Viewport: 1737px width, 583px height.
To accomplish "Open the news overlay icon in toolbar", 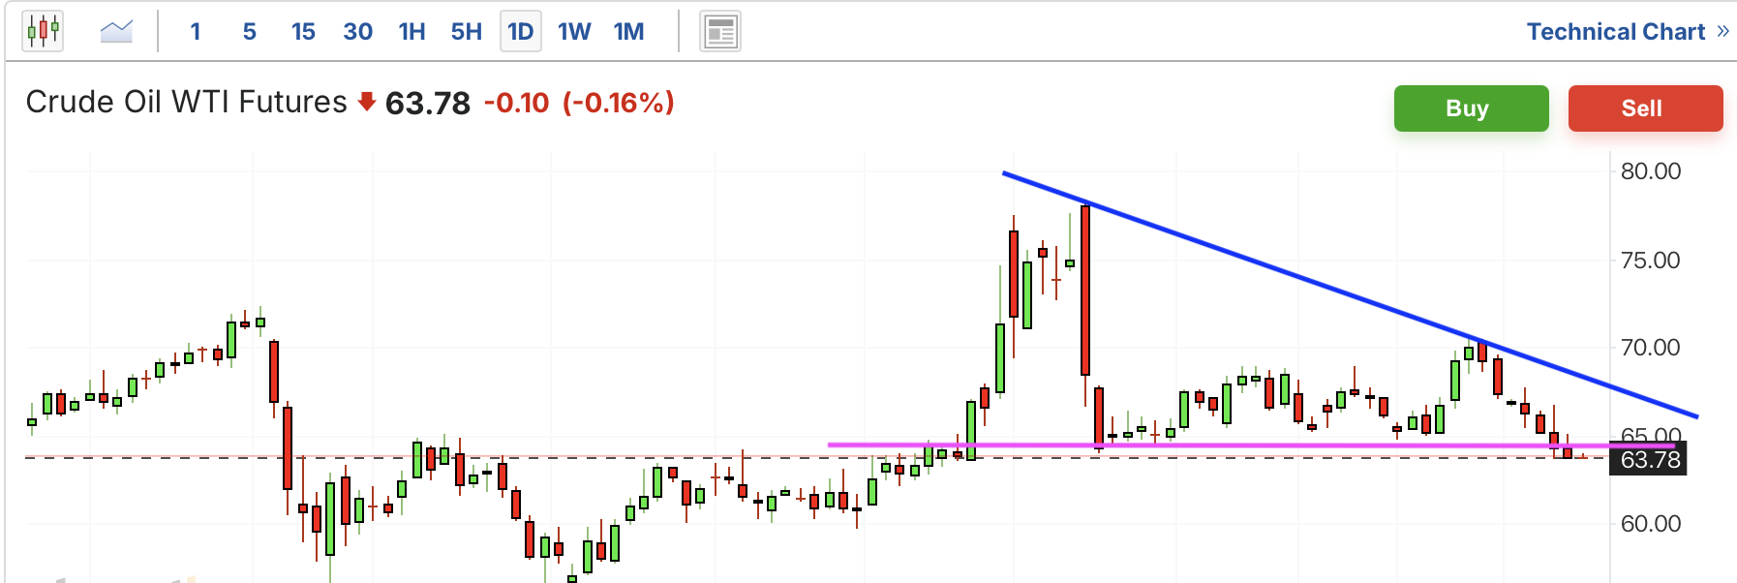I will click(720, 32).
